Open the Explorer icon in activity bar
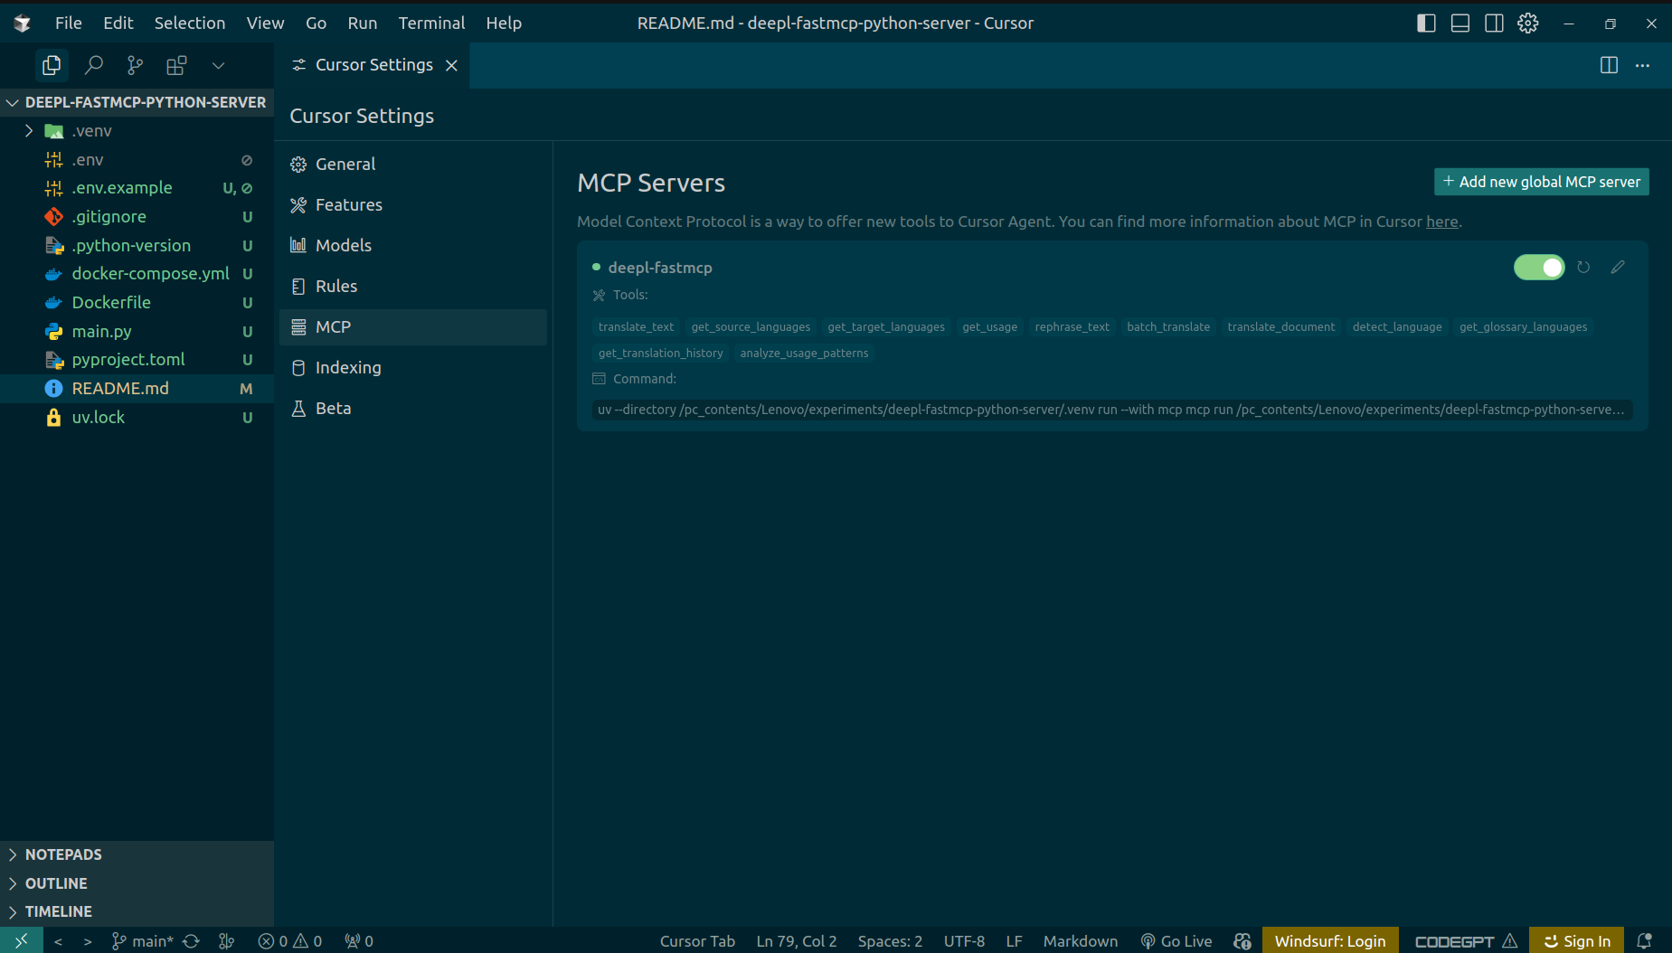The image size is (1672, 953). tap(51, 65)
